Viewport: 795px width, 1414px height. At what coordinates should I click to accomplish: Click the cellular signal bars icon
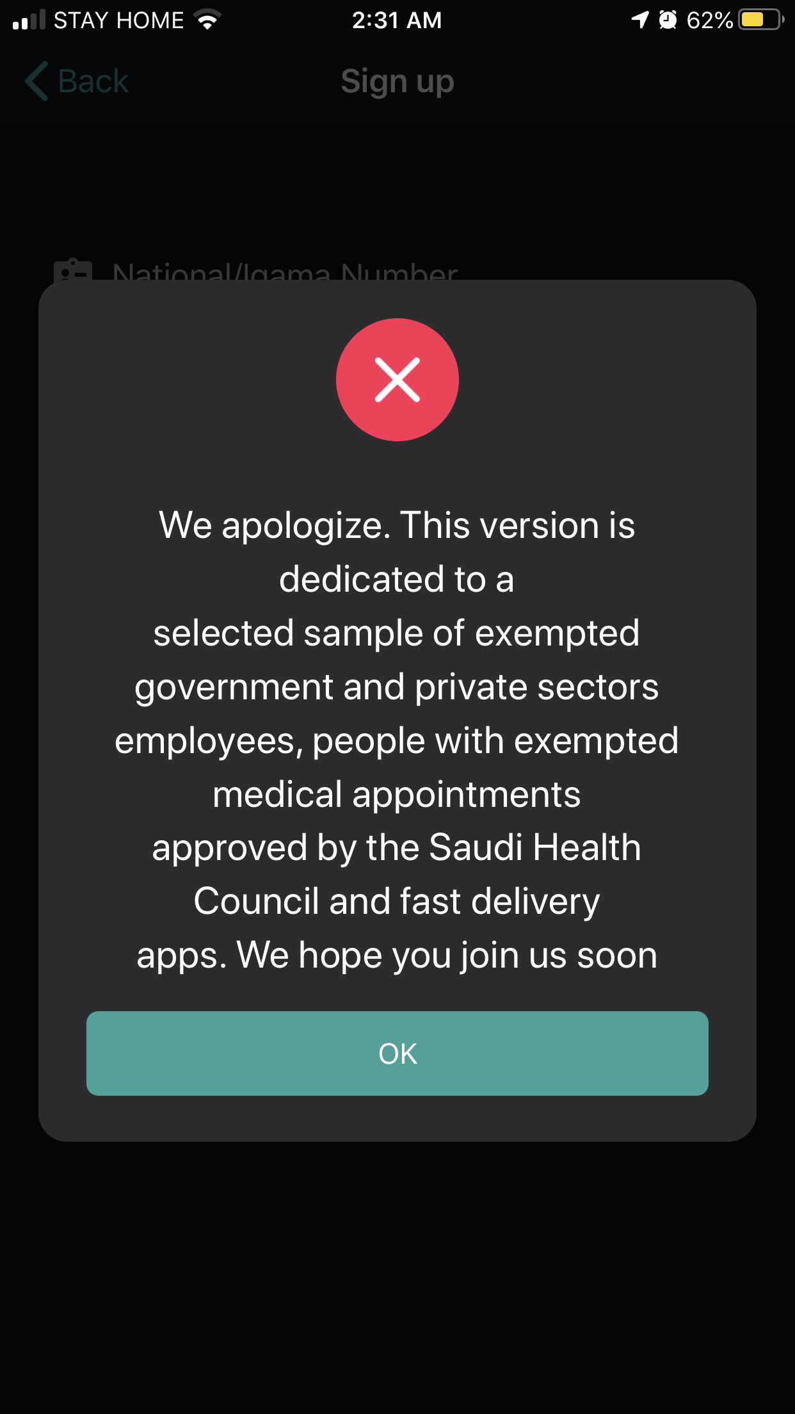coord(29,20)
